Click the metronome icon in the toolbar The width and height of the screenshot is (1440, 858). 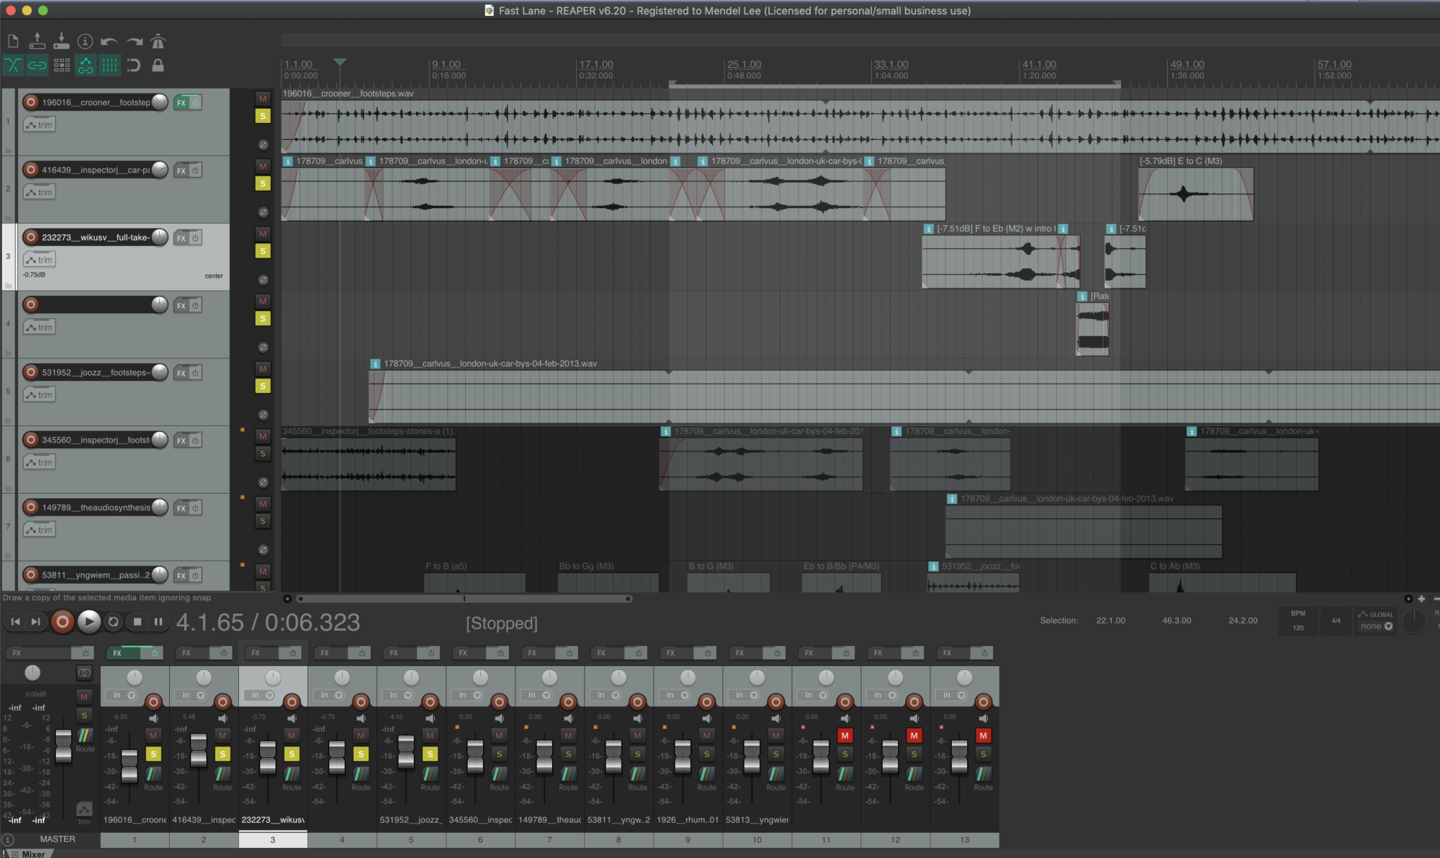click(x=158, y=41)
